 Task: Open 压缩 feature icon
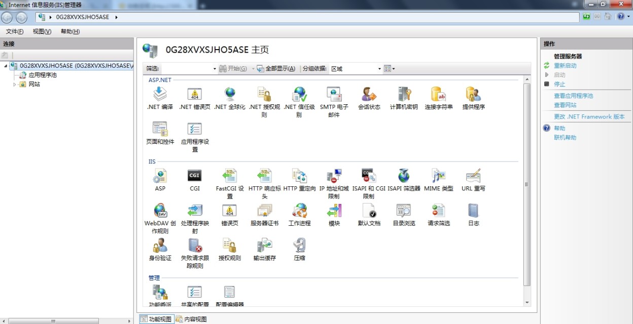(299, 250)
